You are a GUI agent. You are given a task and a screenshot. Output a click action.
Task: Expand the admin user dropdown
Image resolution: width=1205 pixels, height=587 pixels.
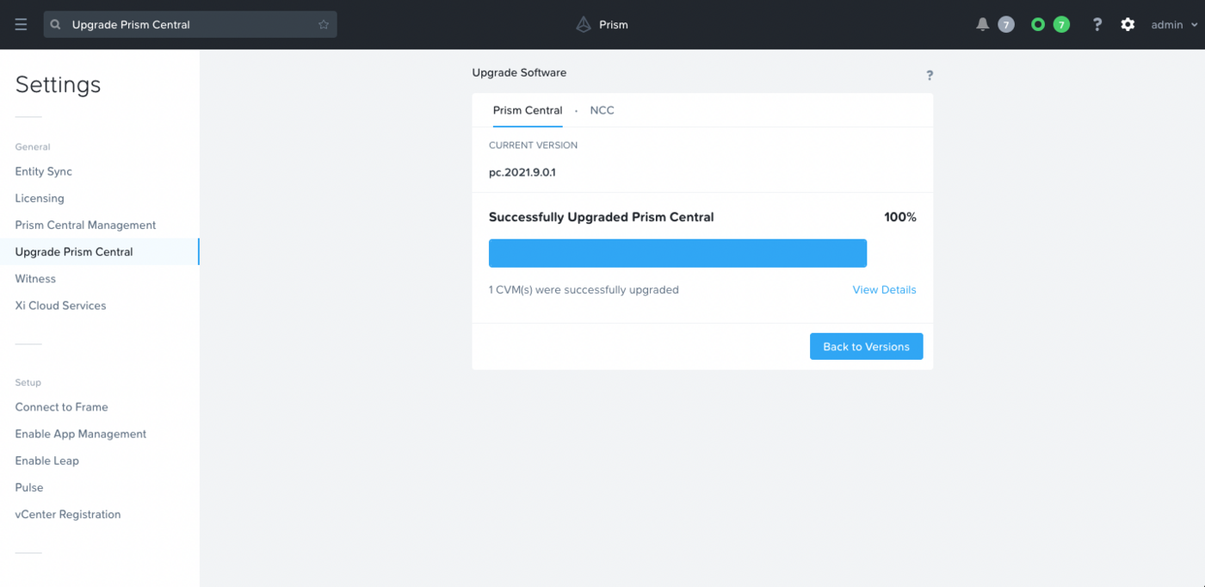pos(1174,25)
